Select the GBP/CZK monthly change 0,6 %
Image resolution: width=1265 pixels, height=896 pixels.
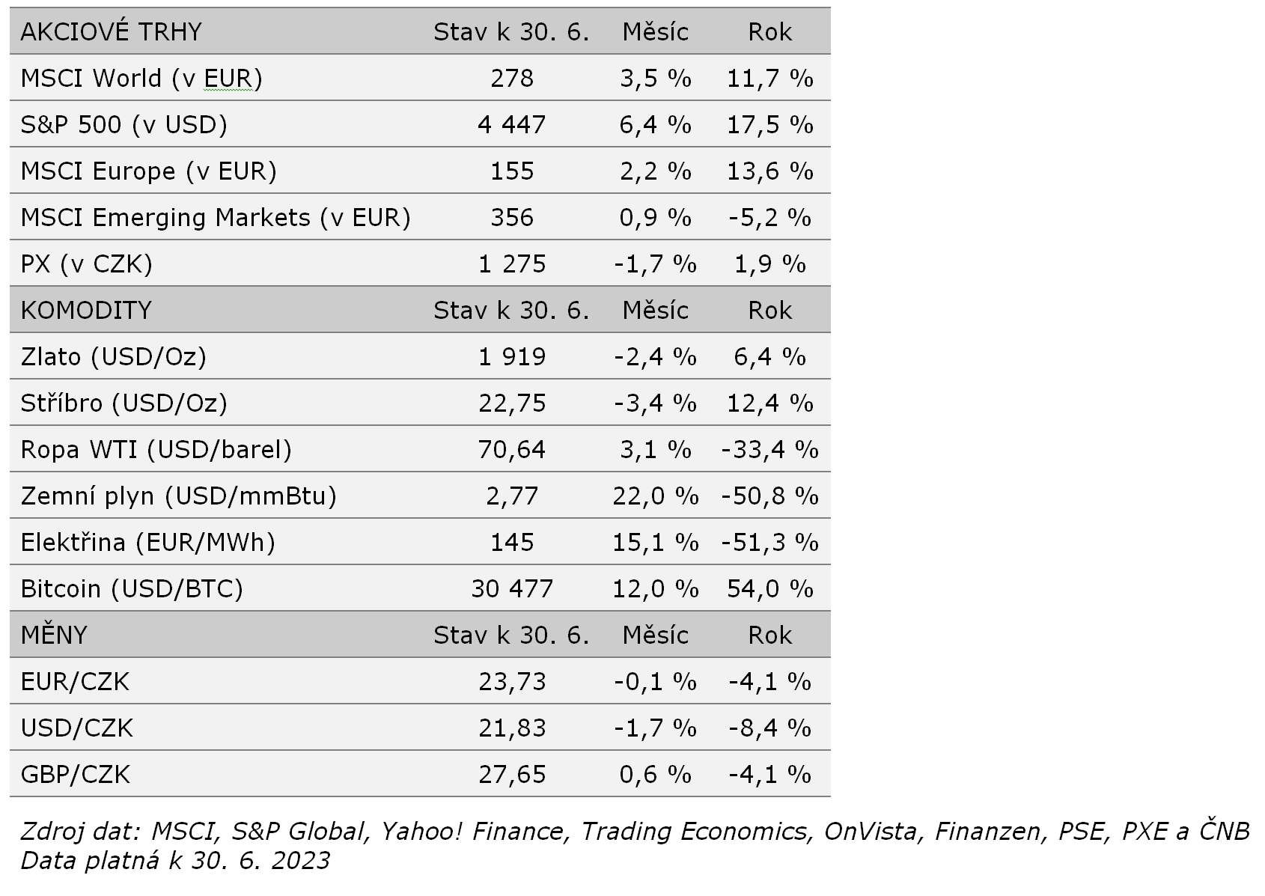(655, 775)
